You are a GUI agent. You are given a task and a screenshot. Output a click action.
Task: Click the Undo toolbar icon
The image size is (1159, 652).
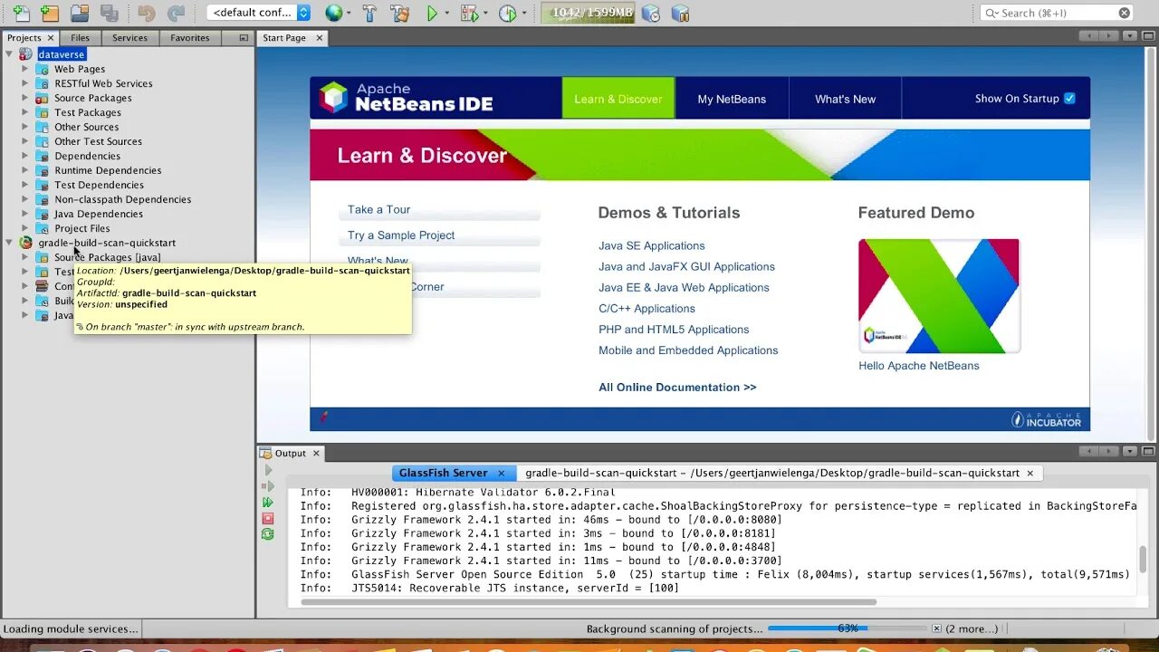point(146,13)
